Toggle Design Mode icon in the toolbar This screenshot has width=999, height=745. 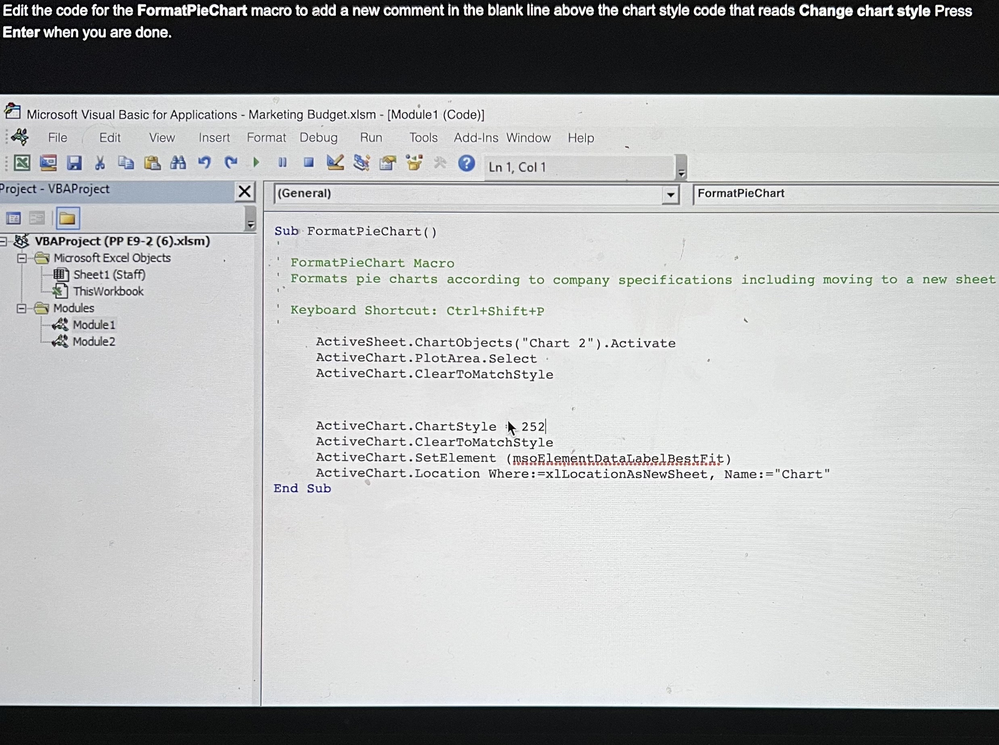335,163
